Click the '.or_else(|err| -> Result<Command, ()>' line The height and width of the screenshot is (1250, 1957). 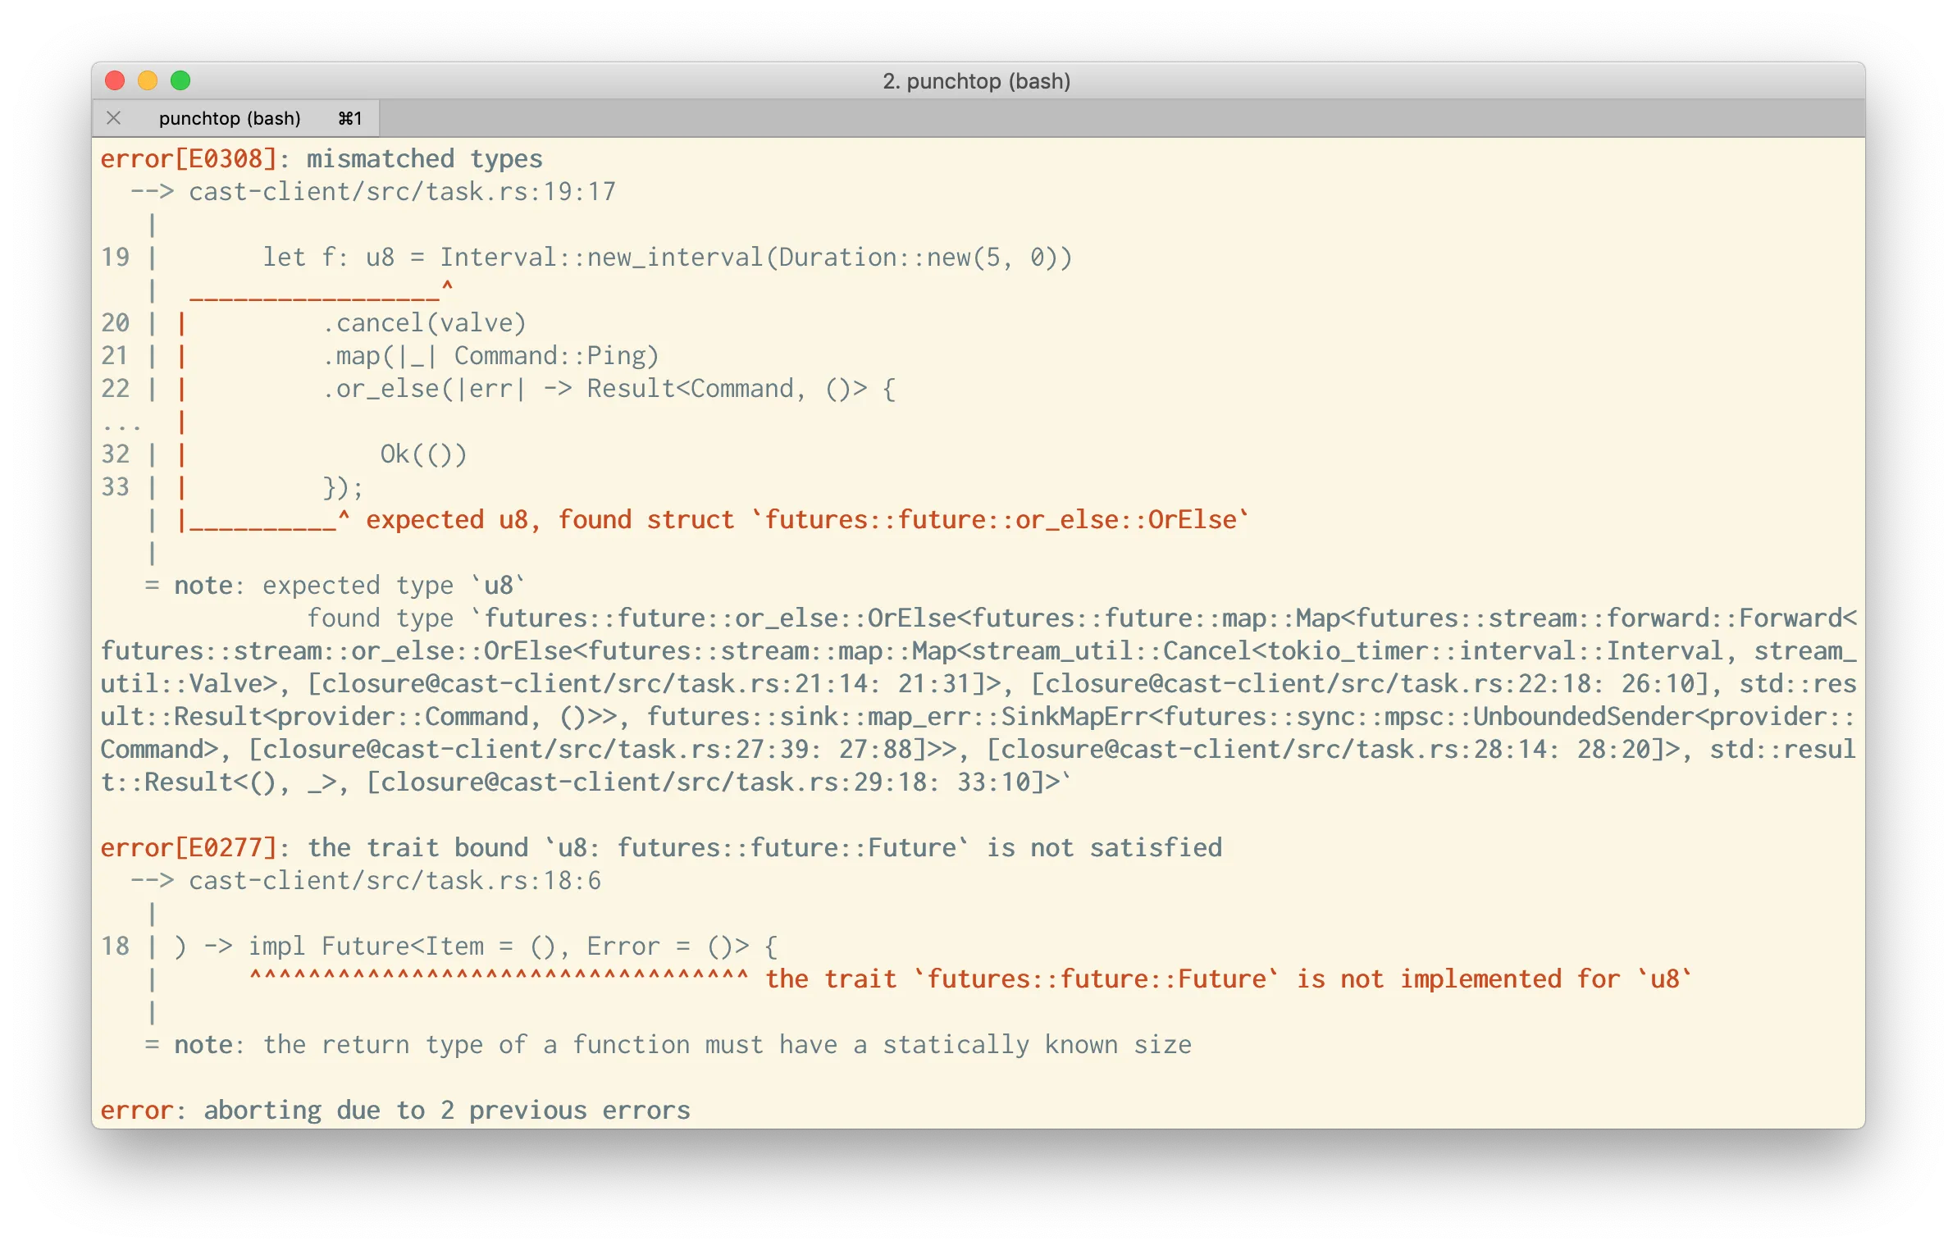pos(609,389)
